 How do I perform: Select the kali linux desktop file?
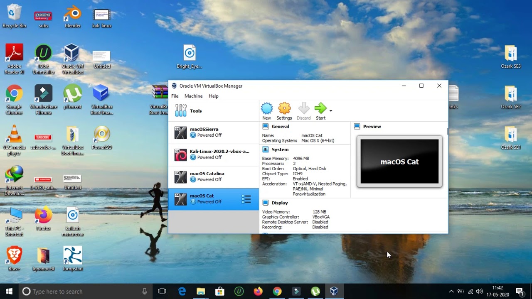(x=102, y=18)
